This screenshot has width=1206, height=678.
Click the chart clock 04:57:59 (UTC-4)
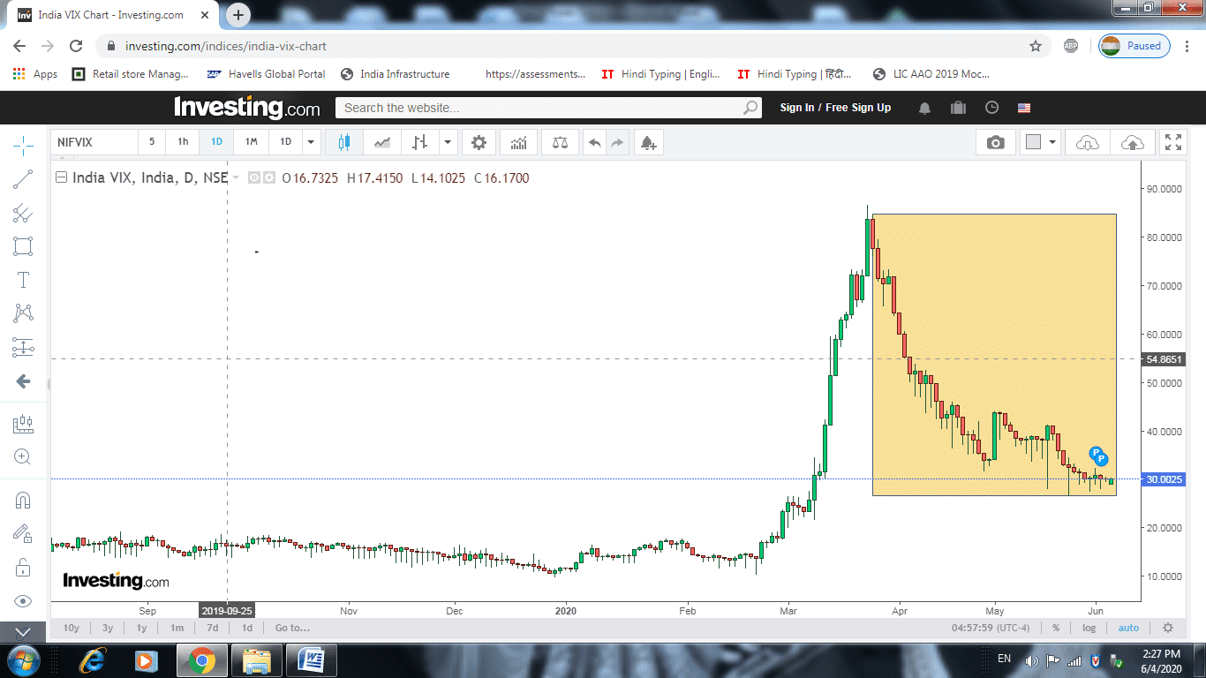991,628
